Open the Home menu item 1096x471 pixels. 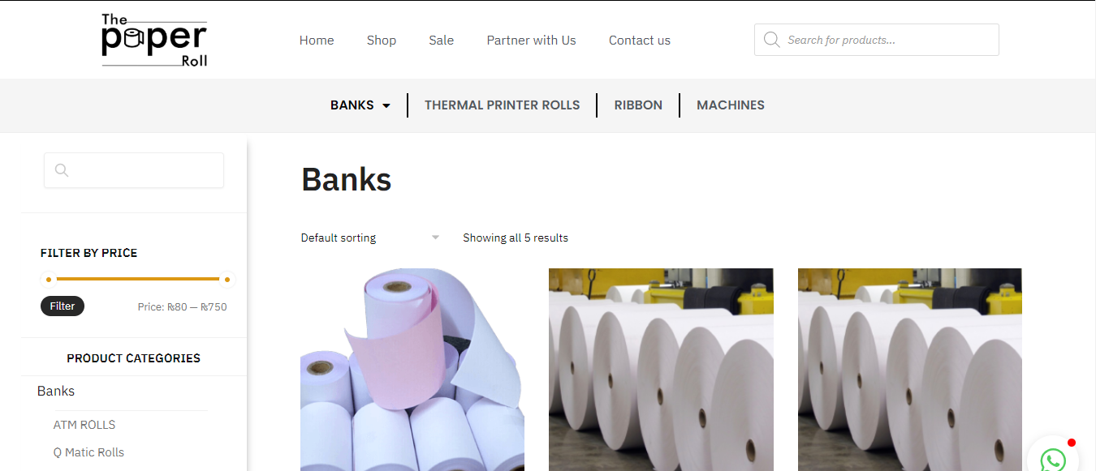pos(317,40)
